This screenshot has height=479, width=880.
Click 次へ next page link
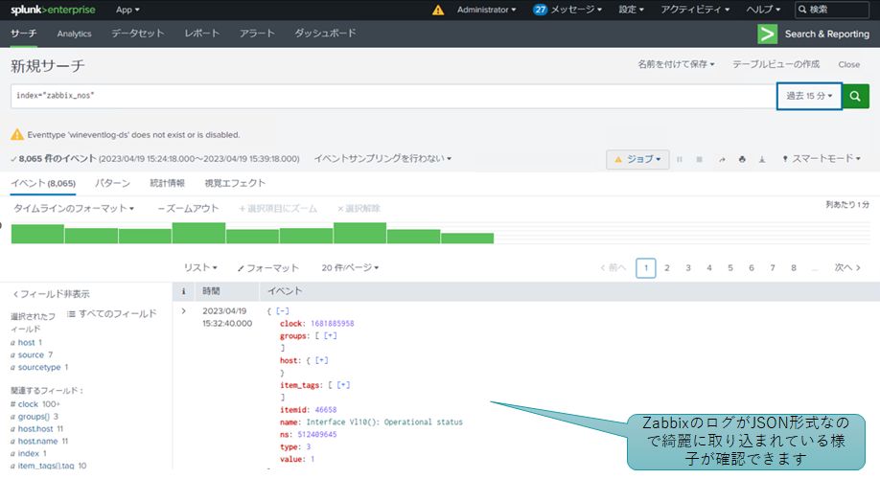847,267
